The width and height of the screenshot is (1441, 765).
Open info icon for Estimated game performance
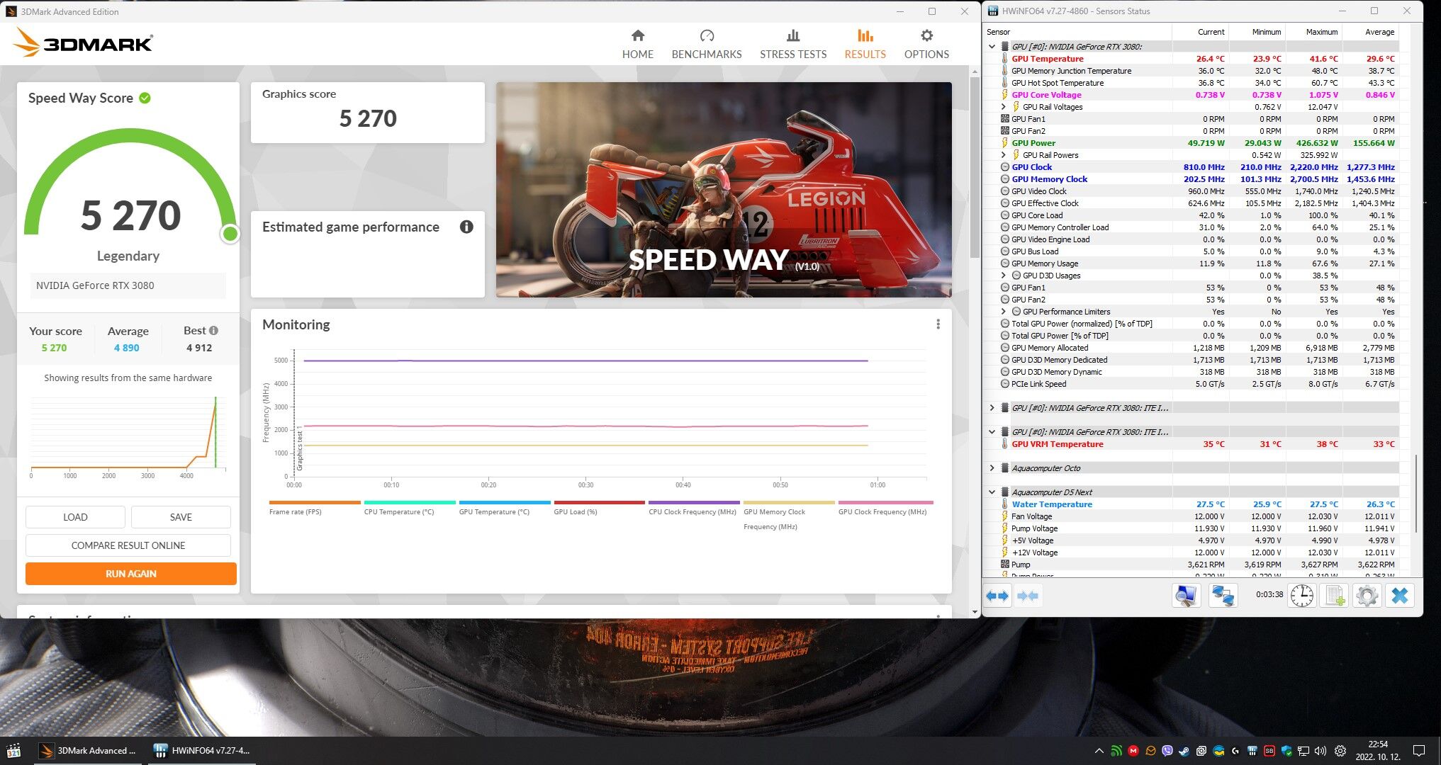[x=466, y=227]
